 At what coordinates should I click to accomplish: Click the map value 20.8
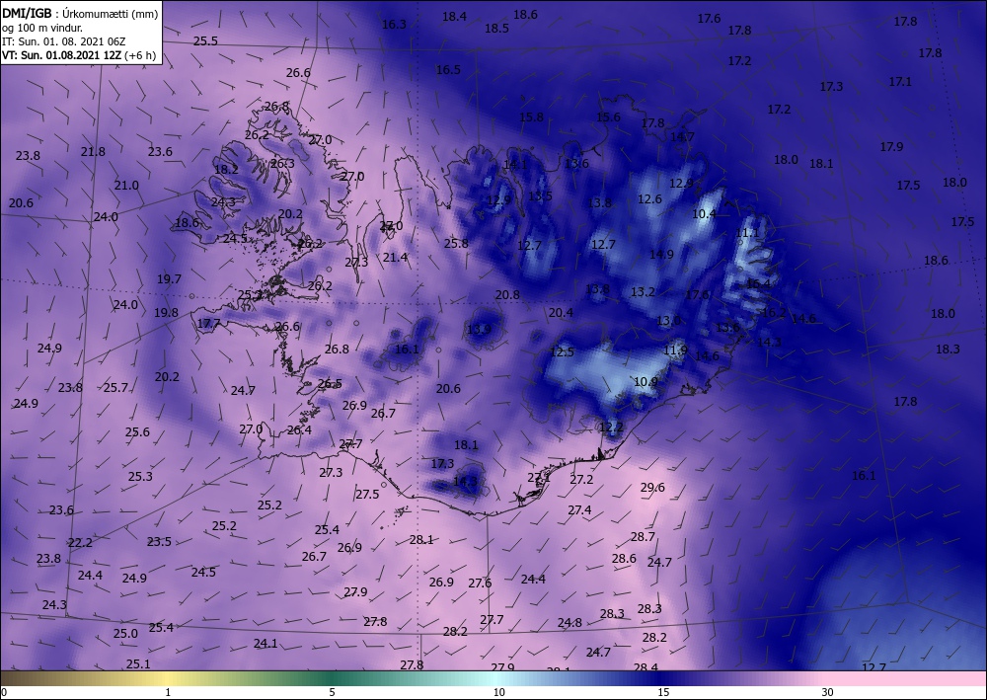pyautogui.click(x=507, y=295)
